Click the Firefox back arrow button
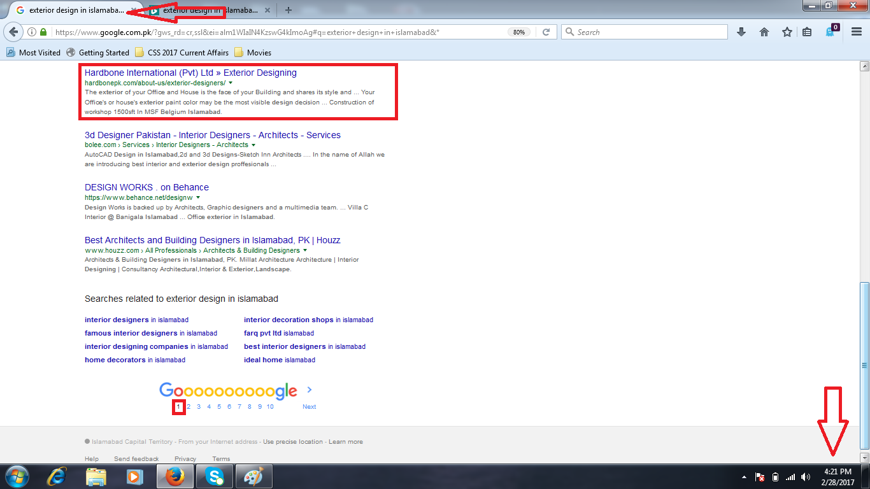The image size is (870, 489). tap(13, 32)
